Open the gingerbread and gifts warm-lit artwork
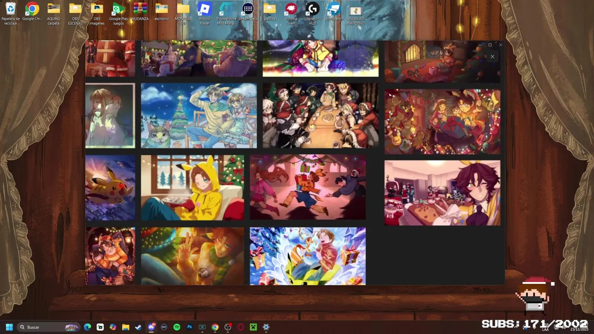The height and width of the screenshot is (334, 594). tap(442, 122)
